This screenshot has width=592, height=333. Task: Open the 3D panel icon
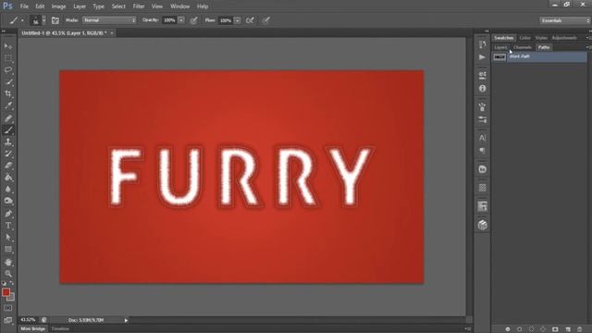point(482,225)
